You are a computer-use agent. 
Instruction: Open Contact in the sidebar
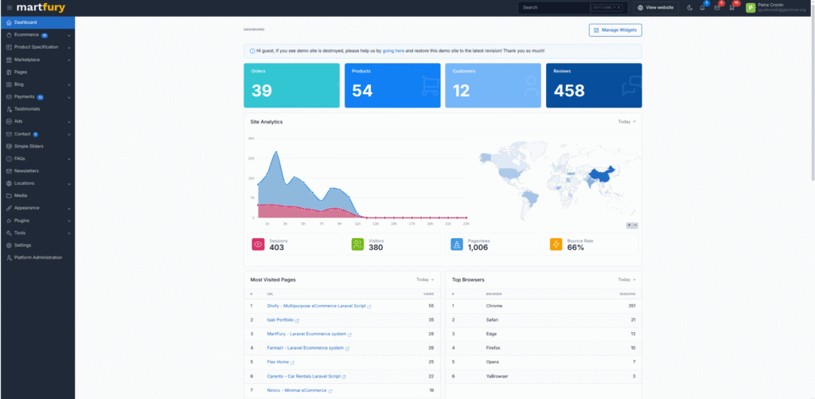[x=37, y=134]
